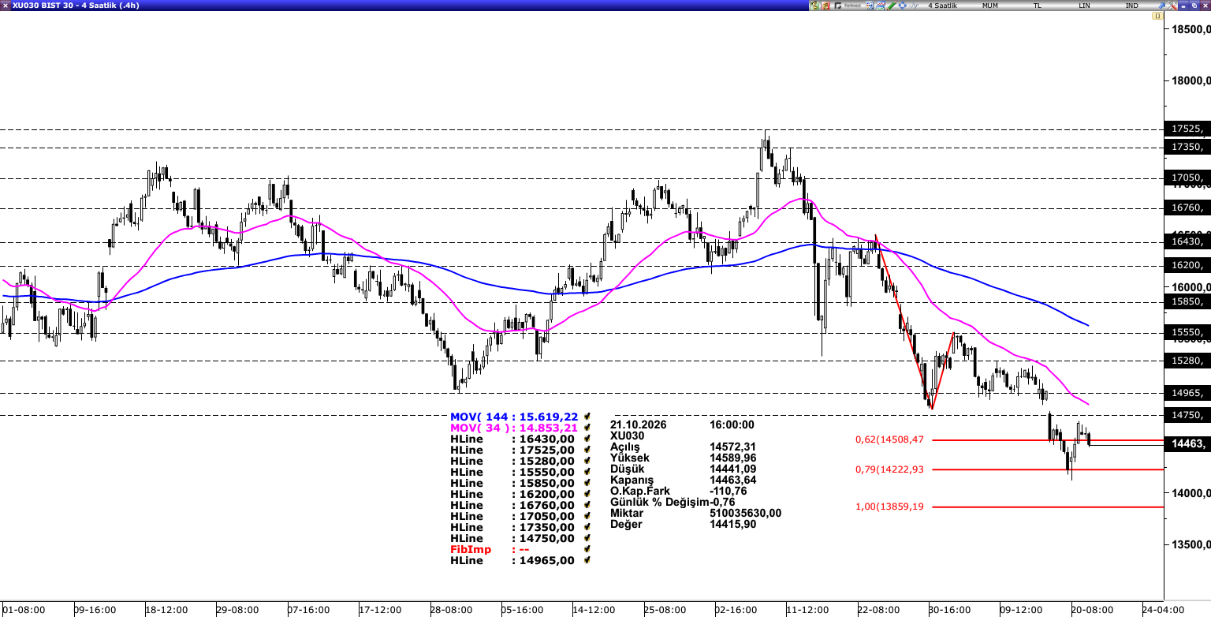1211x617 pixels.
Task: Click the HLine 14750,00 legend entry
Action: [x=512, y=538]
